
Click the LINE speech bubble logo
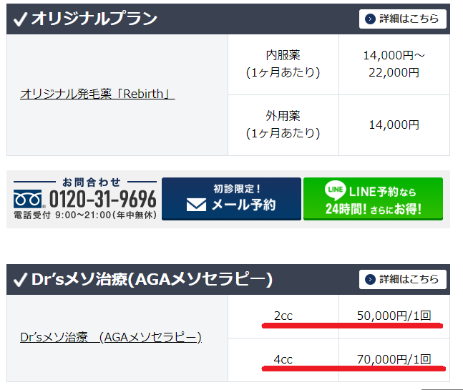pyautogui.click(x=335, y=190)
